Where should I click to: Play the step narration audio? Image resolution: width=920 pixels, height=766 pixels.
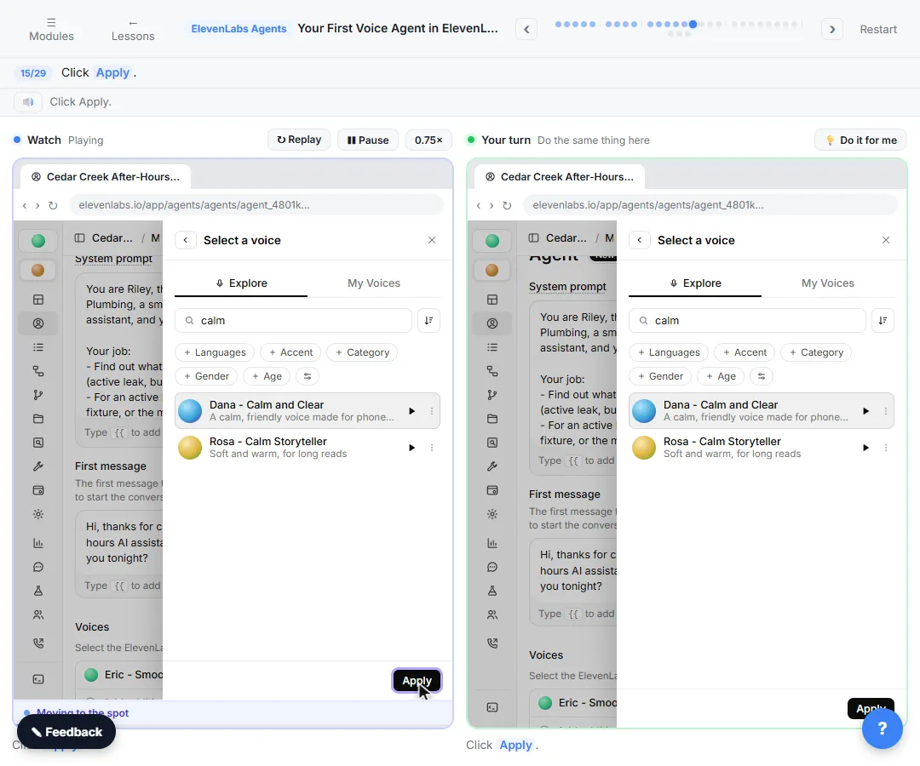28,102
